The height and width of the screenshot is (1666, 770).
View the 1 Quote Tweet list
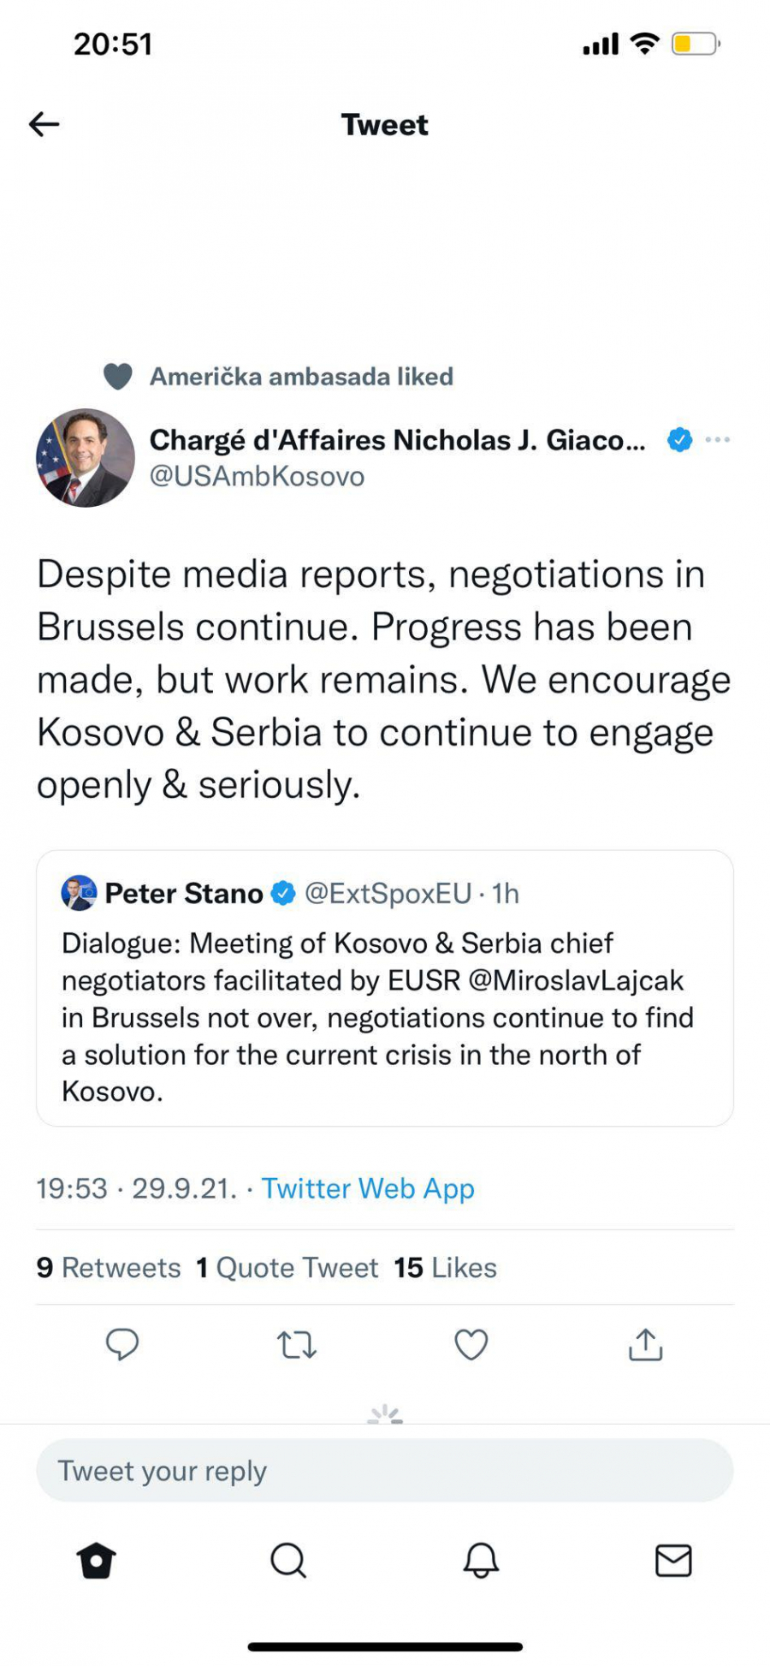(287, 1267)
